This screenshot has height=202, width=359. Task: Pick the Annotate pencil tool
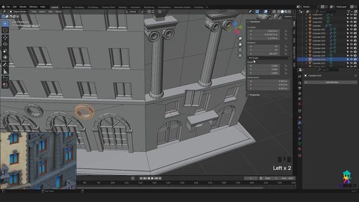click(x=5, y=65)
